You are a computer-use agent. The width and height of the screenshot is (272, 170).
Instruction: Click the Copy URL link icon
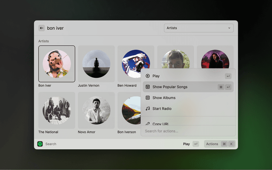tap(147, 124)
